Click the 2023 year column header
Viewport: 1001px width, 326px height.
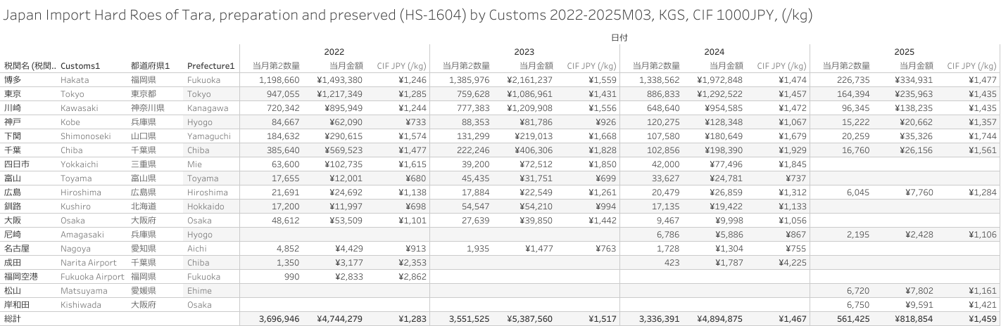(x=524, y=52)
